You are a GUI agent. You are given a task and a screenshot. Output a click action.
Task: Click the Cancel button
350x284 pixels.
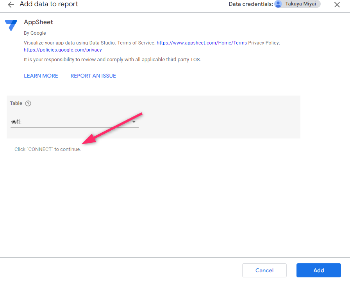(264, 270)
